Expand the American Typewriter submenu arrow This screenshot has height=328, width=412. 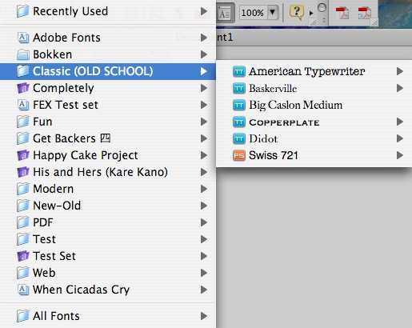pos(399,71)
